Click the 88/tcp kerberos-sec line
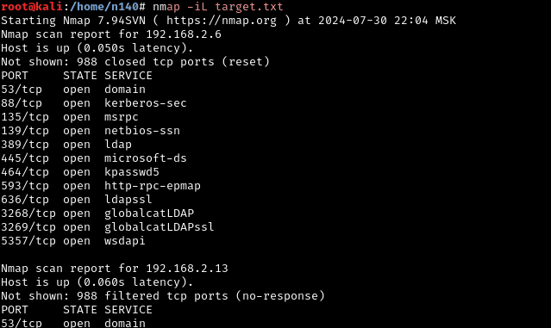Screen dimensions: 551x328 (93, 103)
